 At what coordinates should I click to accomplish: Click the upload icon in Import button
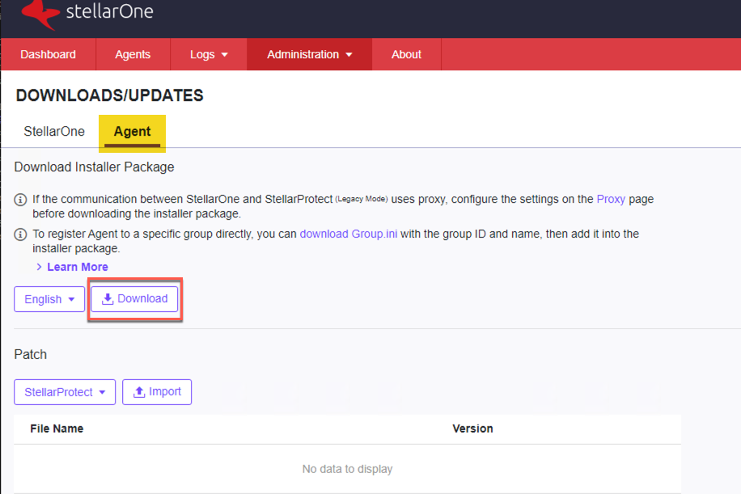[139, 392]
